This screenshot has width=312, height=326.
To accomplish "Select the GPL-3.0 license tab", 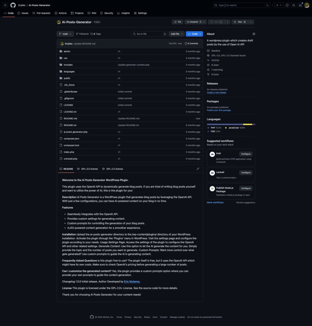I will point(87,169).
